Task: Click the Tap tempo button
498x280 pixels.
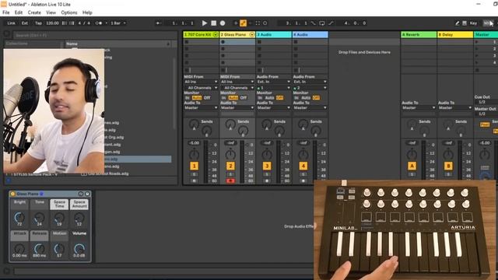Action: 38,23
